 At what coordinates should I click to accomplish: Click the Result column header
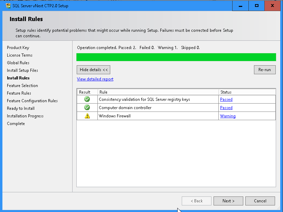tap(87, 92)
